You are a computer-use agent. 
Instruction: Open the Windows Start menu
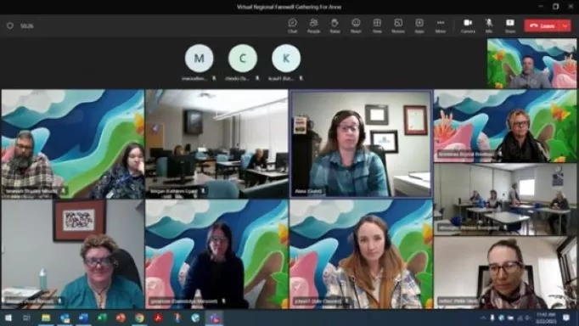coord(8,318)
